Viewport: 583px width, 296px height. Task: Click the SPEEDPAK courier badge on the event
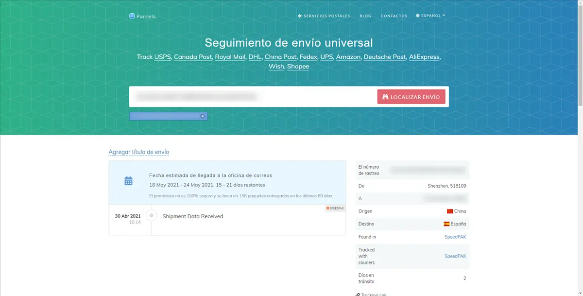(335, 208)
